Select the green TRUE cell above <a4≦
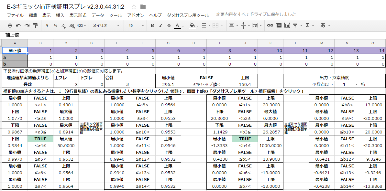 (x=40, y=139)
